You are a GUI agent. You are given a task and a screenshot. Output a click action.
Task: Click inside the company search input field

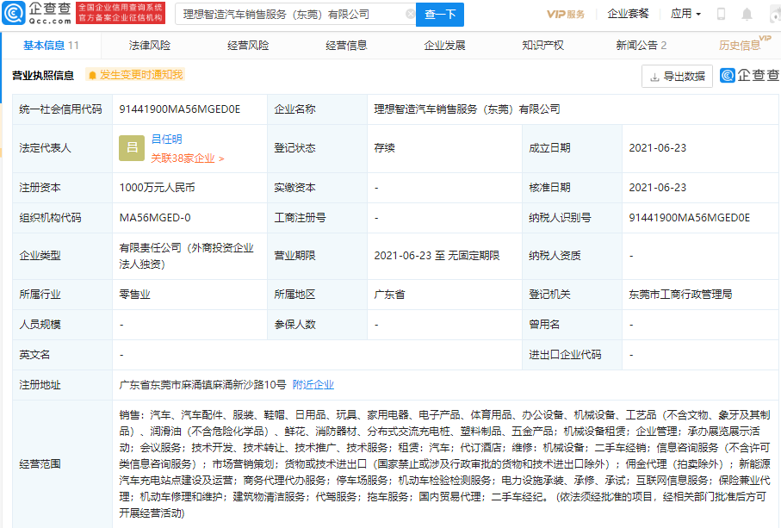coord(284,14)
